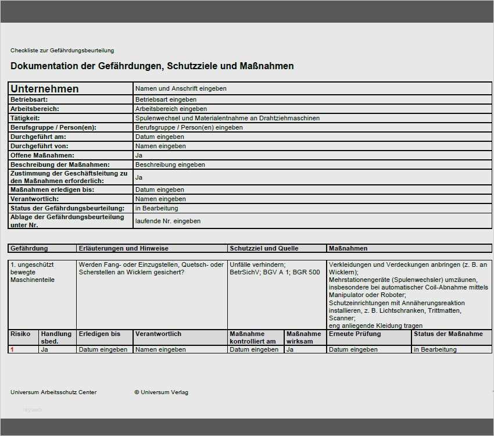Click the 'Berufsgruppe / Person(en) eingeben' field
Viewport: 494px width, 436px height.
312,127
